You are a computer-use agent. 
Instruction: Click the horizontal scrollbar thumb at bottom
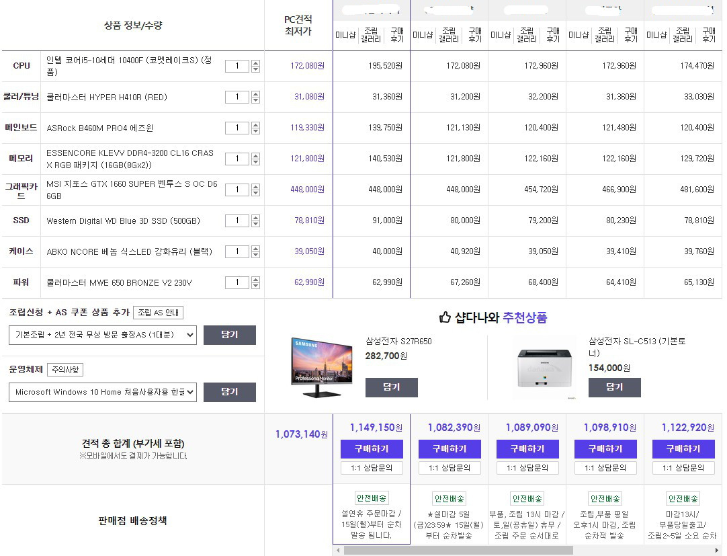[458, 551]
